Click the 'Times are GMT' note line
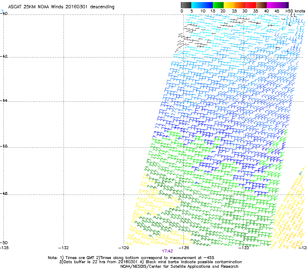This screenshot has width=307, height=269. tap(131, 258)
